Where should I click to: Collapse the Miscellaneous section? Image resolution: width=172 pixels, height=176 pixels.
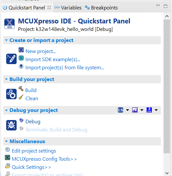[6, 141]
